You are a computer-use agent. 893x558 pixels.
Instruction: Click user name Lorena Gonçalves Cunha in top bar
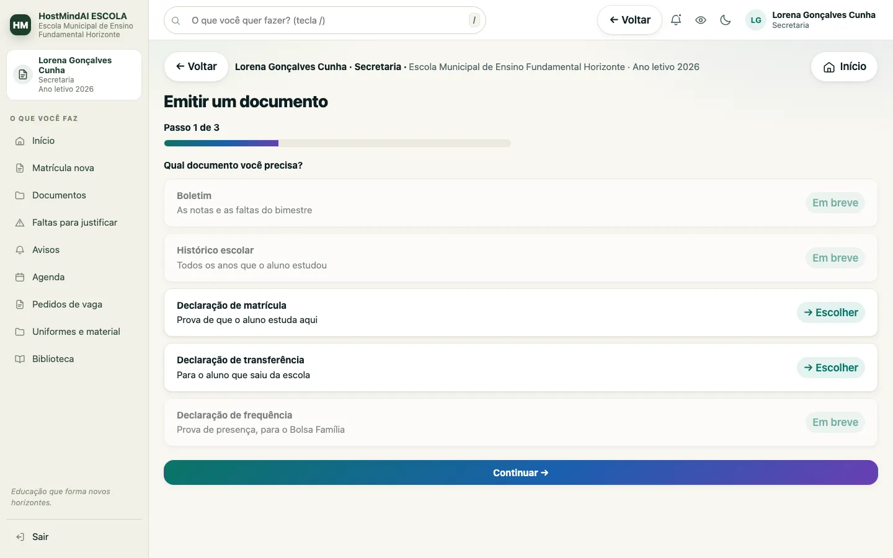[x=824, y=15]
